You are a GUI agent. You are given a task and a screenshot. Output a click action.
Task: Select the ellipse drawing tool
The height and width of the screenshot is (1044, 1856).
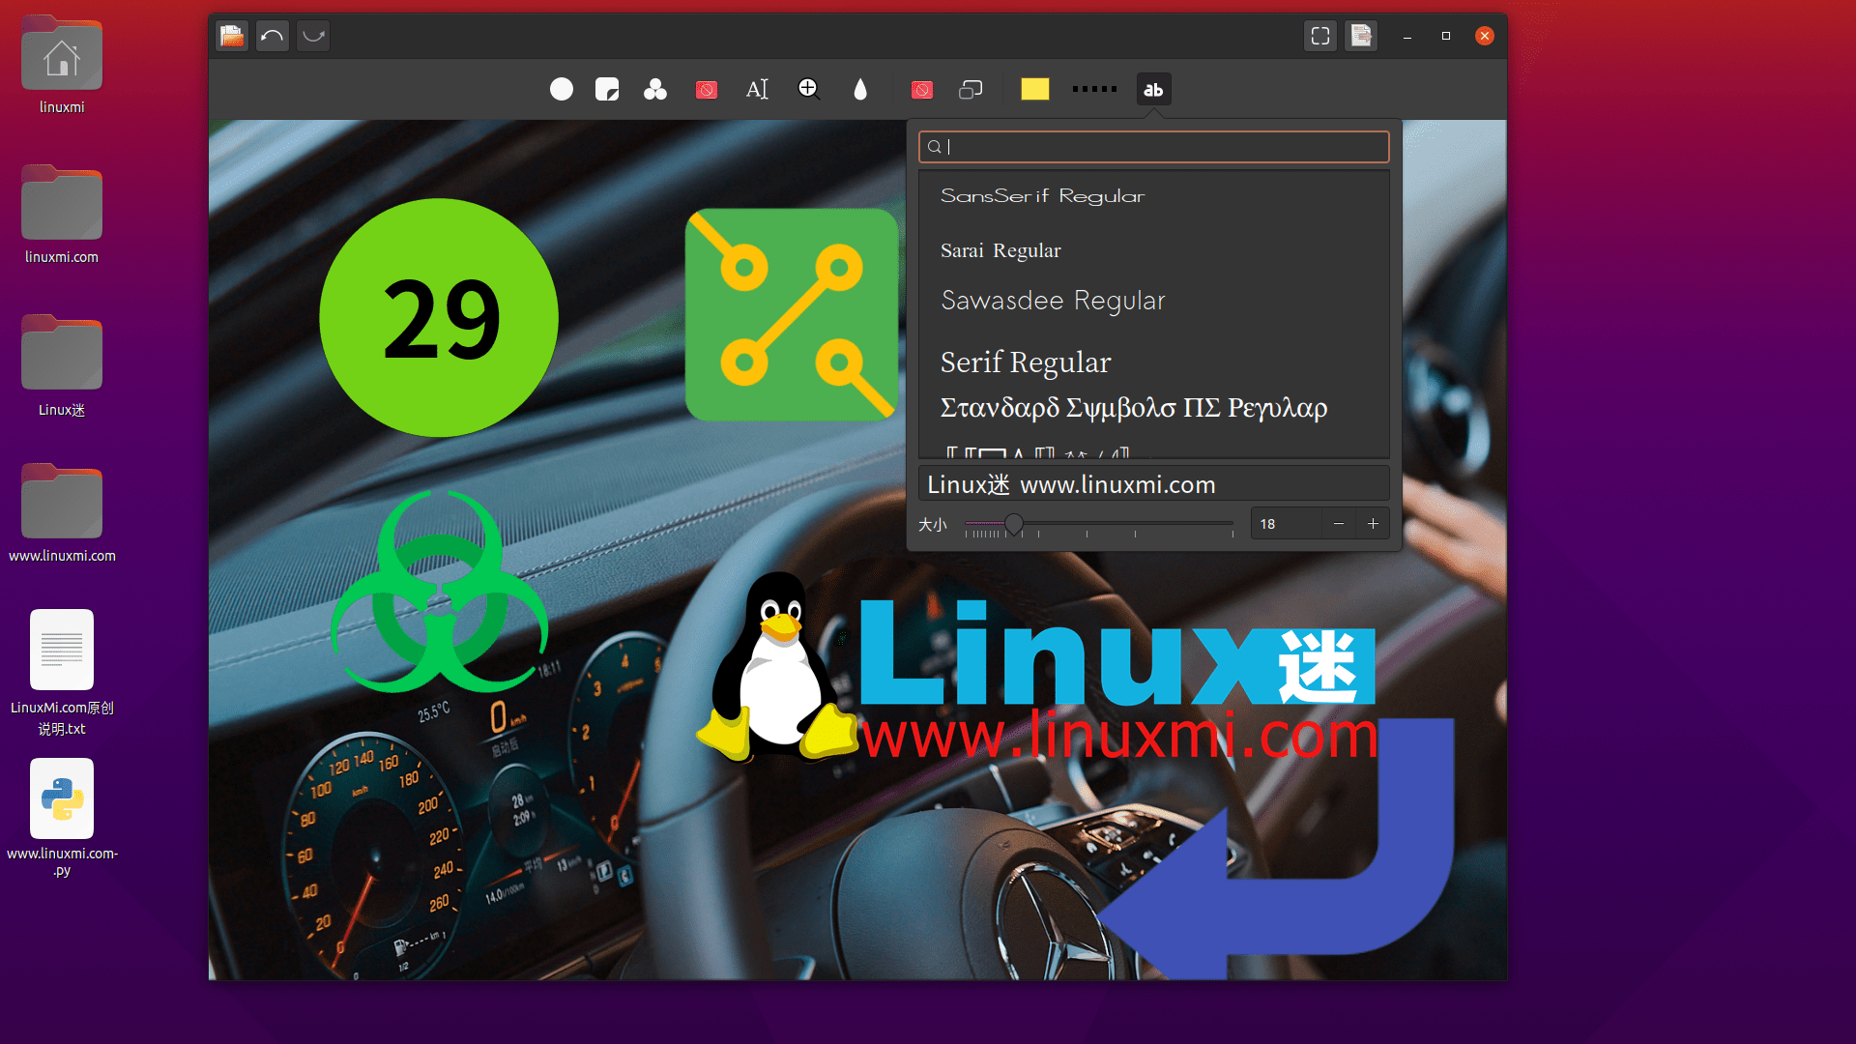[x=561, y=89]
